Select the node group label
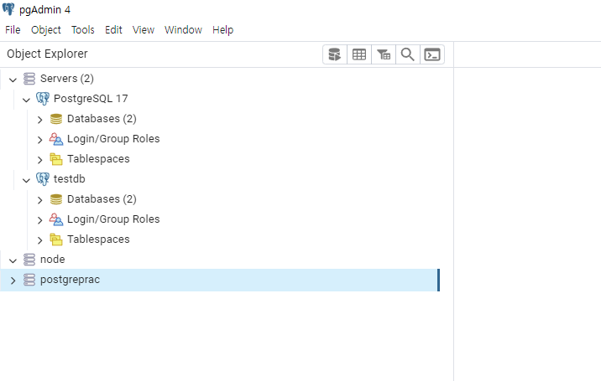601x381 pixels. click(53, 260)
